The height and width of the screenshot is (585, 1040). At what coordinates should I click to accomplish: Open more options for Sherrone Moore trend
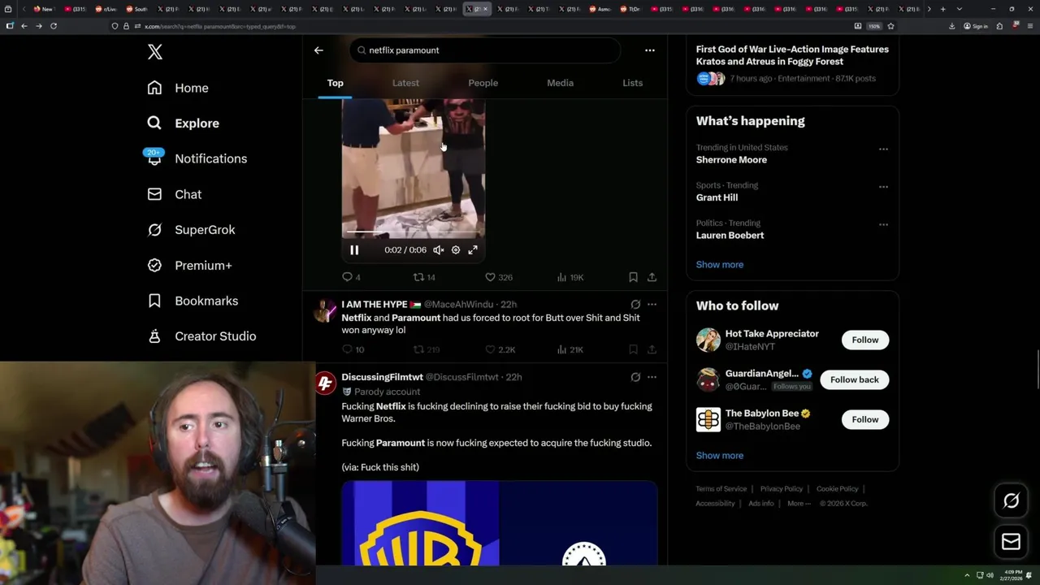click(x=883, y=149)
